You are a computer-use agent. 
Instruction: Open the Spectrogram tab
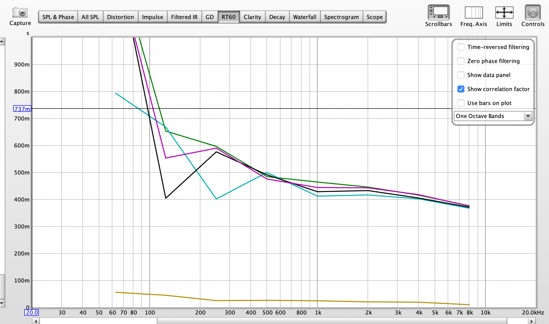pyautogui.click(x=341, y=17)
